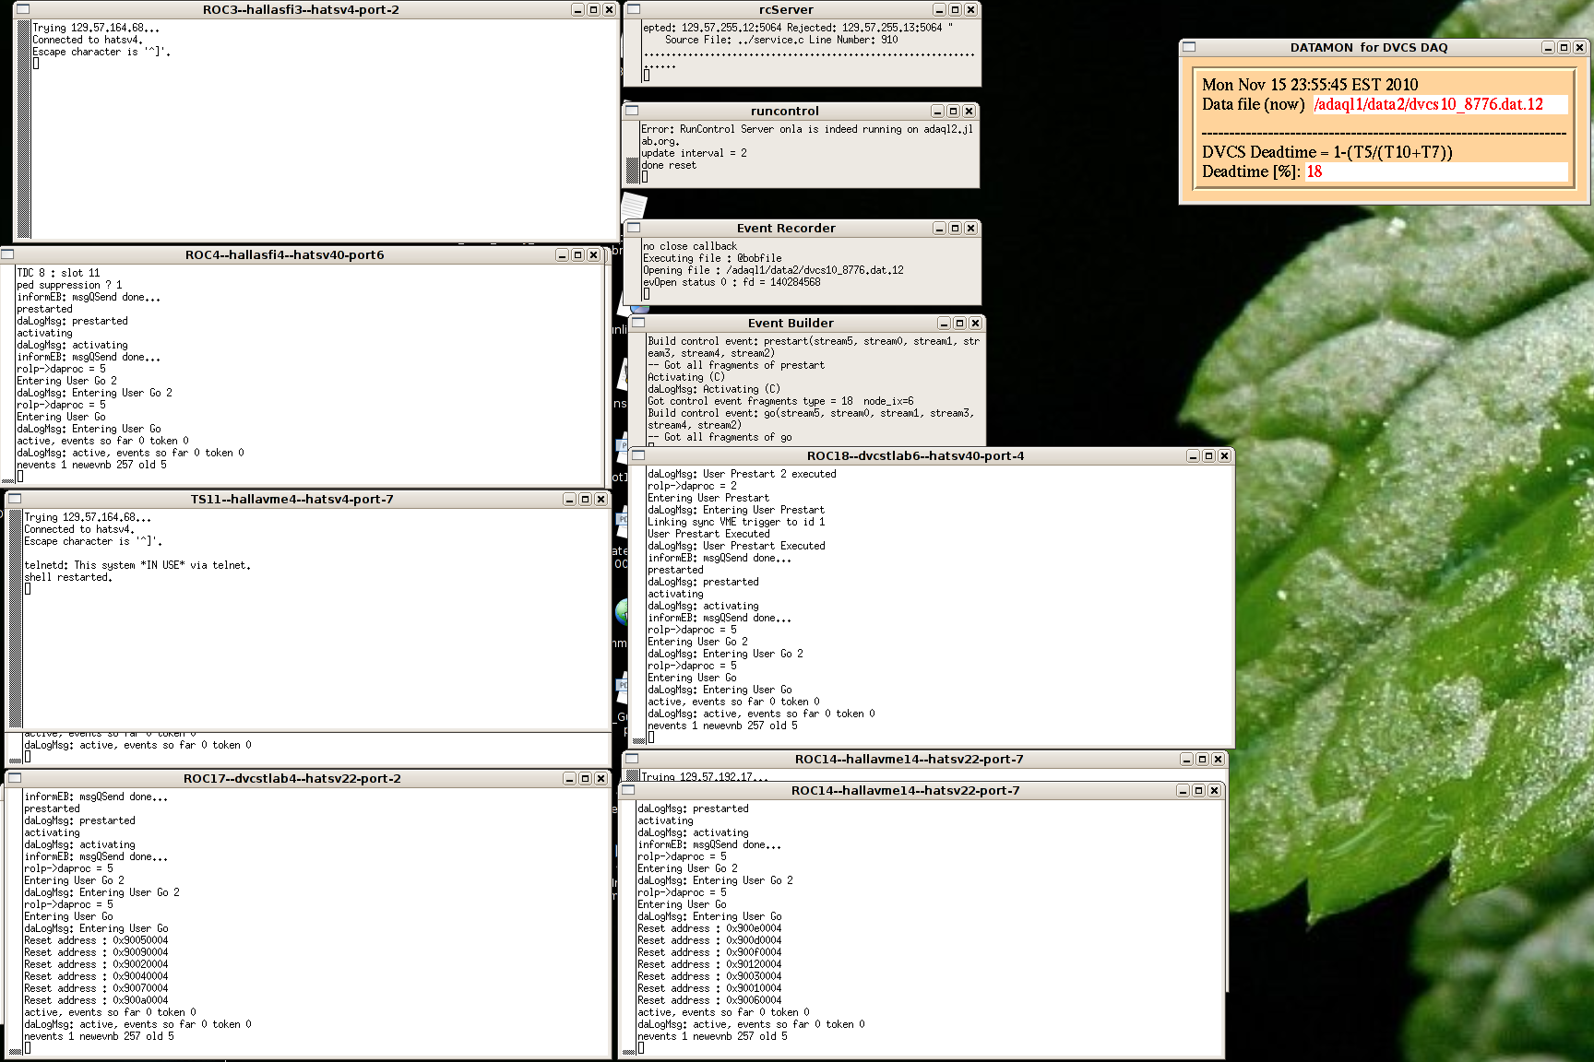Maximize the DATAMON for DVCS DAQ window
The image size is (1594, 1062).
coord(1564,47)
